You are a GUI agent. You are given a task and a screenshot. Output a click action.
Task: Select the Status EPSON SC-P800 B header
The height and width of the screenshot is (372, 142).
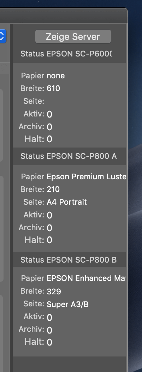(x=69, y=260)
